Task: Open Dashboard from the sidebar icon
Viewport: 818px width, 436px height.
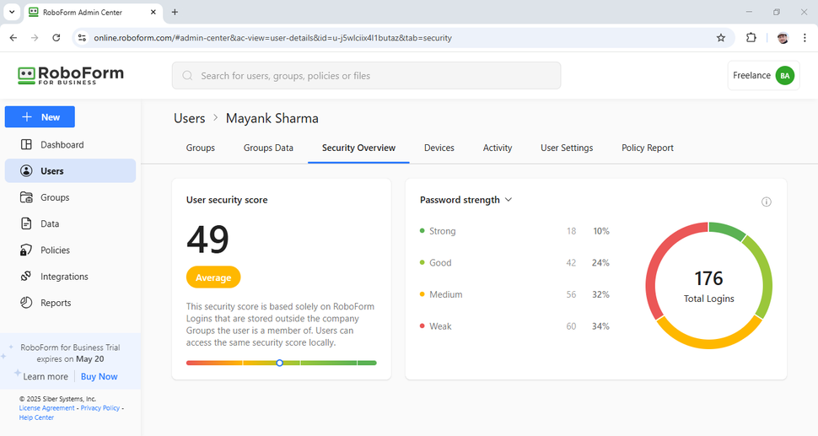Action: point(26,145)
